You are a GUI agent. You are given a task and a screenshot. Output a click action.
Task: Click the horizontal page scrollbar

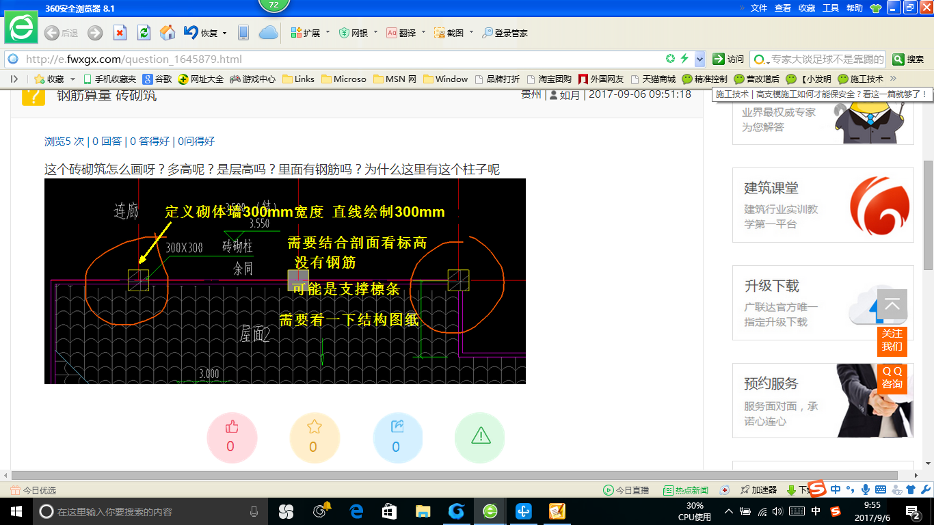pyautogui.click(x=455, y=475)
